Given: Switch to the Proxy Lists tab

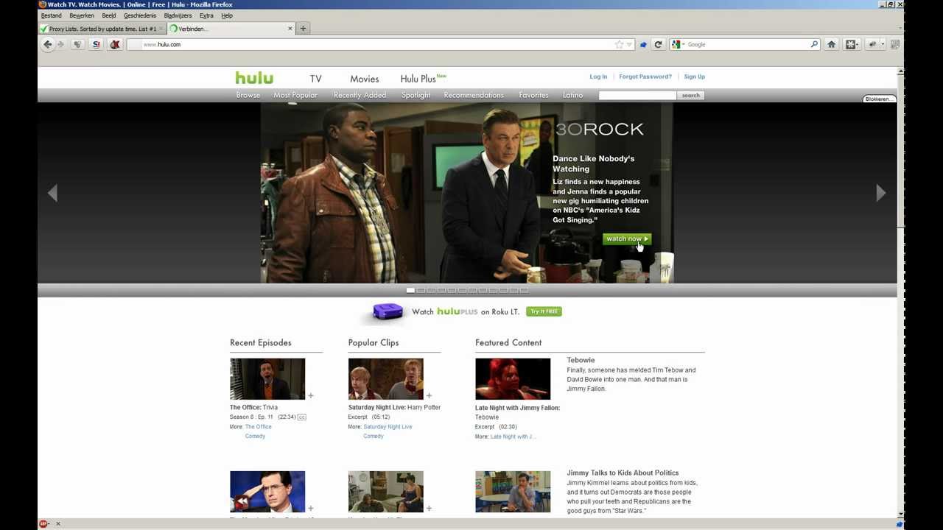Looking at the screenshot, I should [102, 29].
